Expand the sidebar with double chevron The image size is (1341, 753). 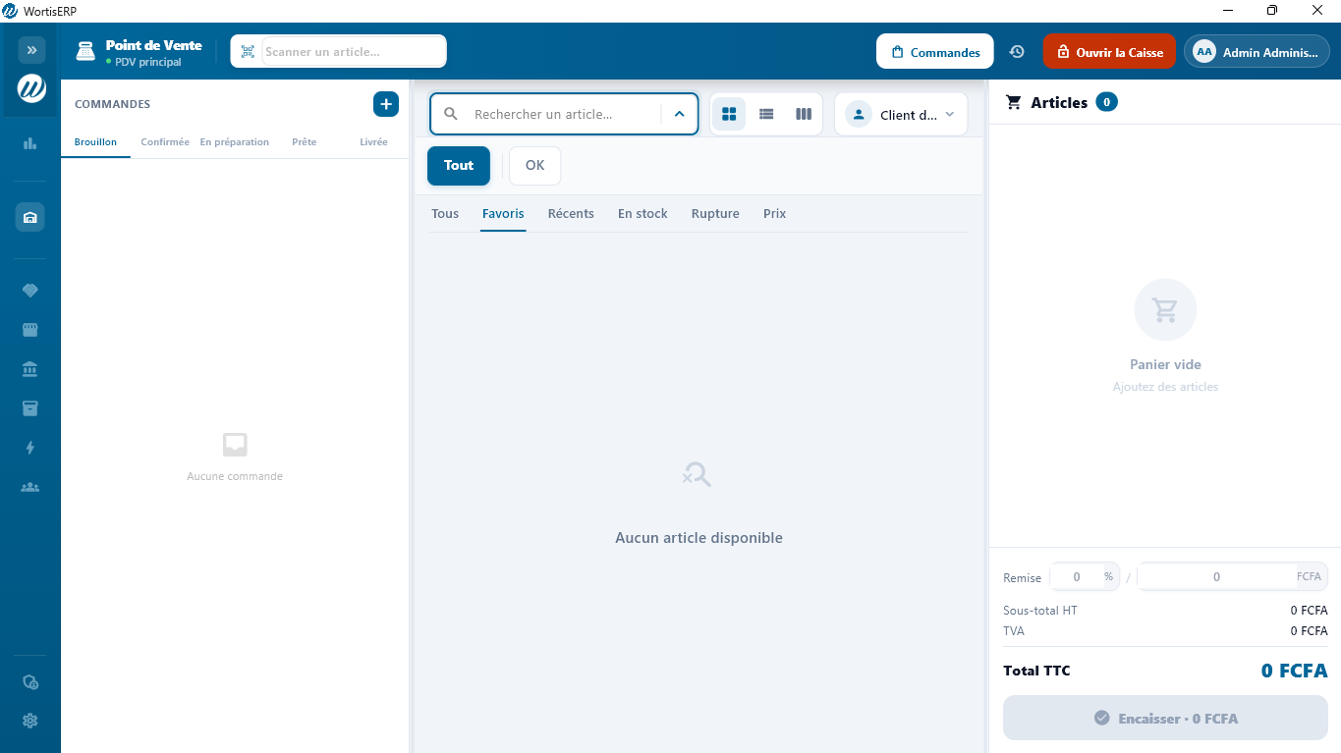tap(31, 49)
